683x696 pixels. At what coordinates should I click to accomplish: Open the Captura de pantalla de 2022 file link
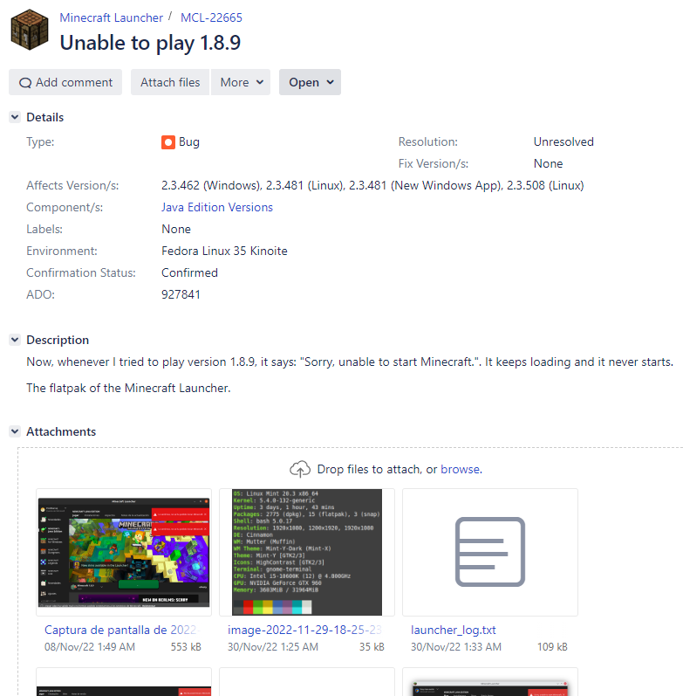coord(123,630)
